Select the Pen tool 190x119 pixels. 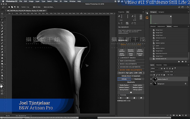click(2, 70)
